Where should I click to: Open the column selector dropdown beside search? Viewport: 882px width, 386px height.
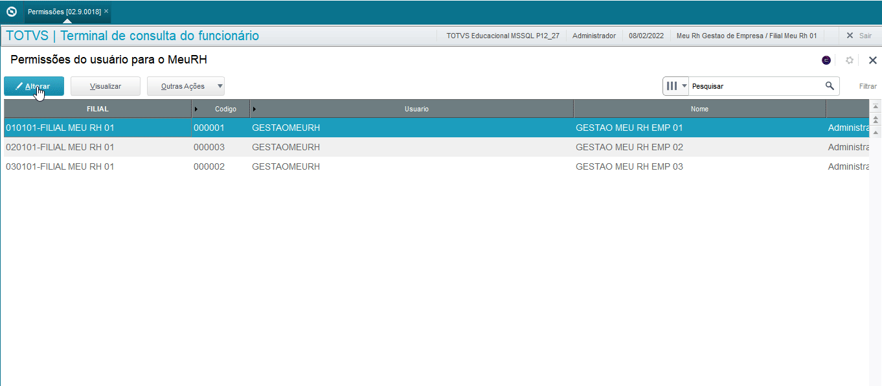point(676,86)
